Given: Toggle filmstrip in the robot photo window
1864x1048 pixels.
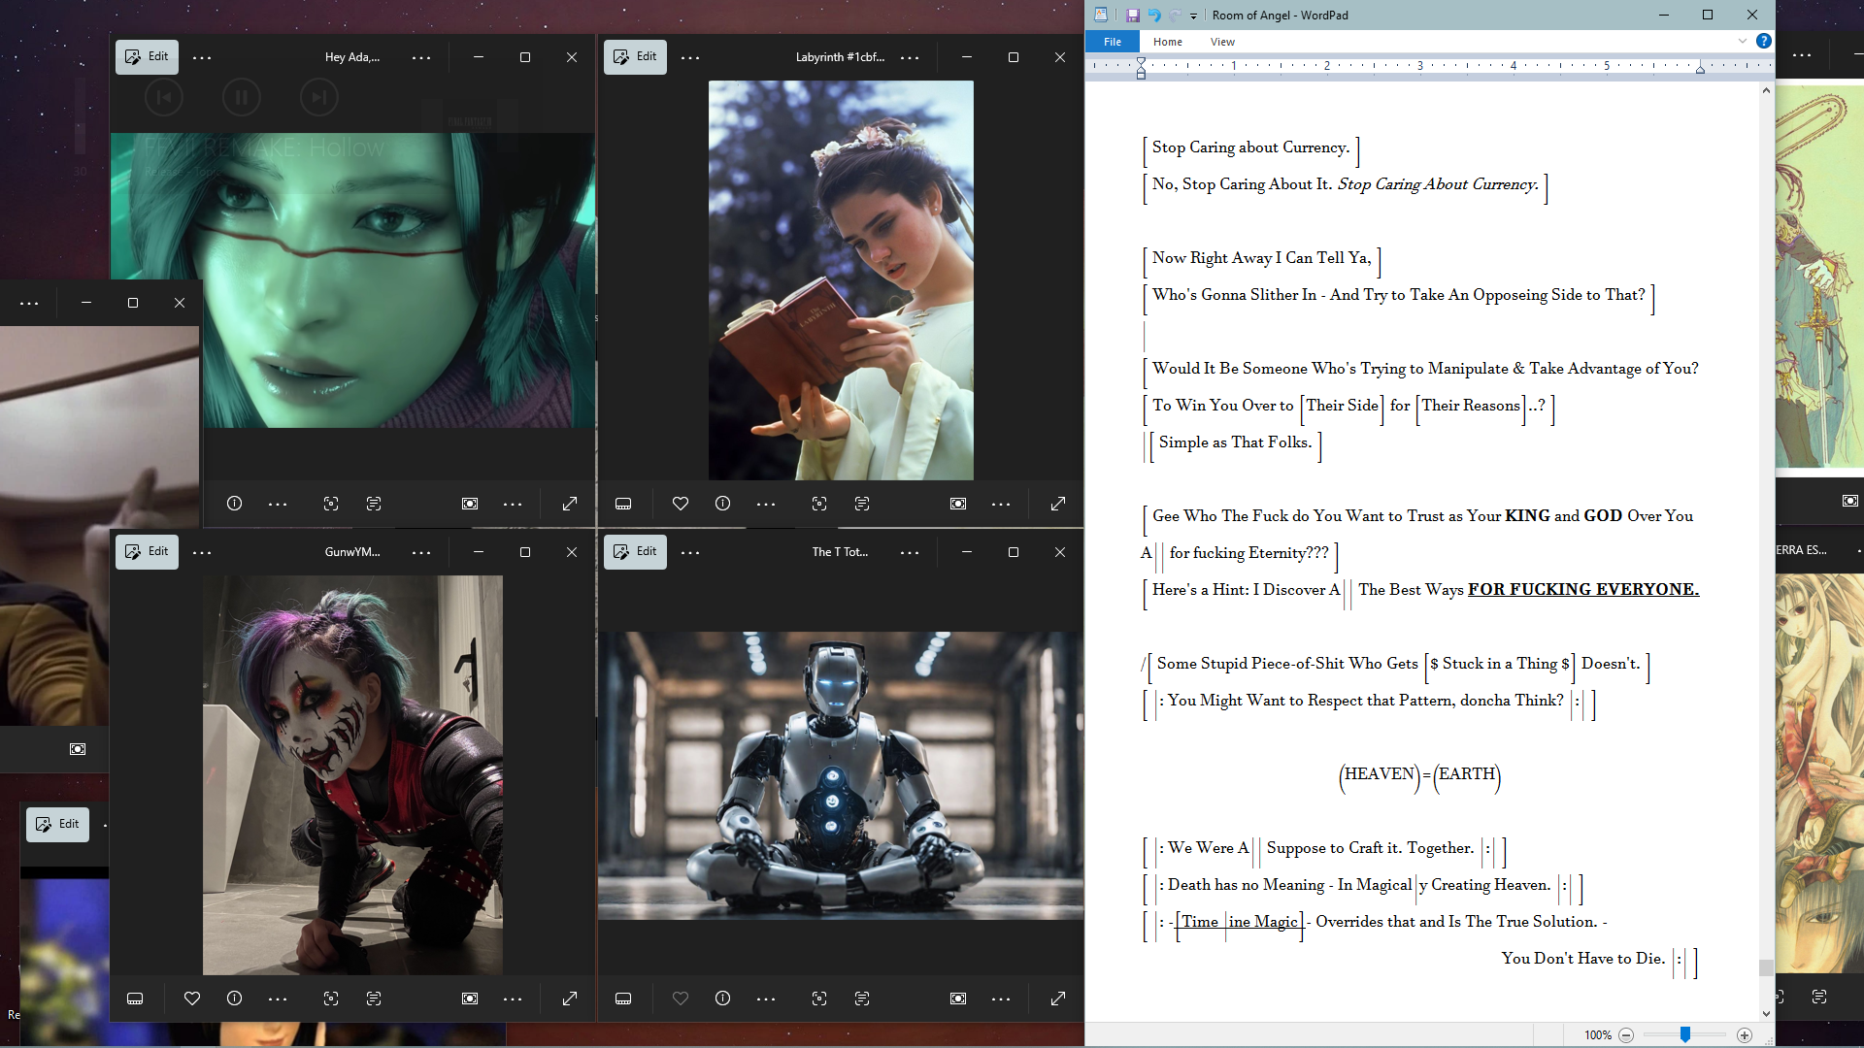Looking at the screenshot, I should click(623, 999).
